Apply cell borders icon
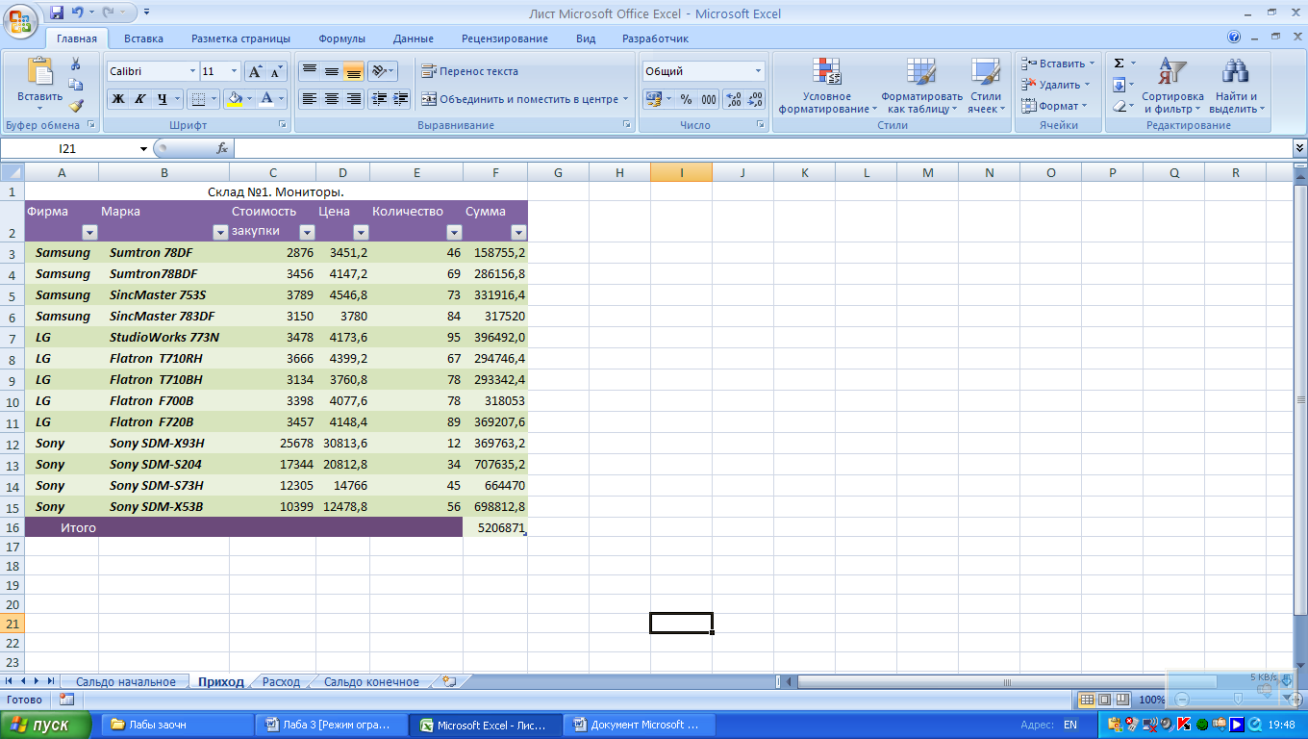This screenshot has height=739, width=1308. (x=196, y=98)
